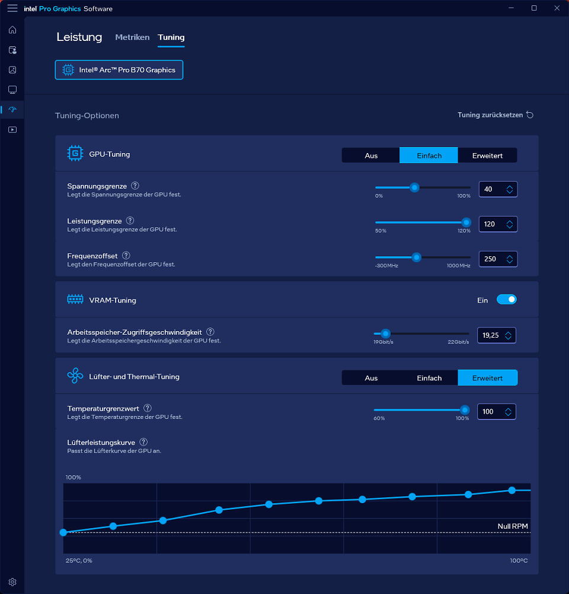This screenshot has height=594, width=569.
Task: Show help for Arbeitsspeicher-Zugriffsgeschwindigkeit
Action: [x=210, y=332]
